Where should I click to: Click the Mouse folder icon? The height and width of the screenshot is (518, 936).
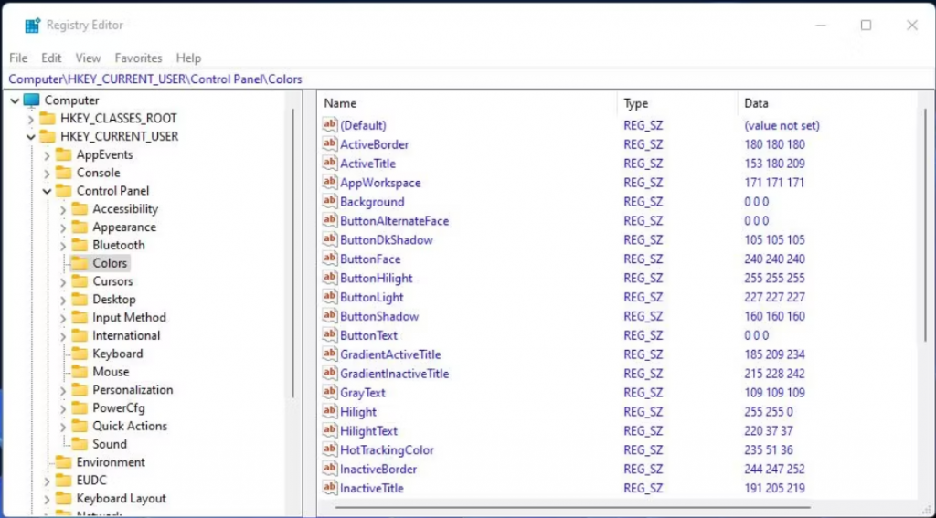pos(80,371)
